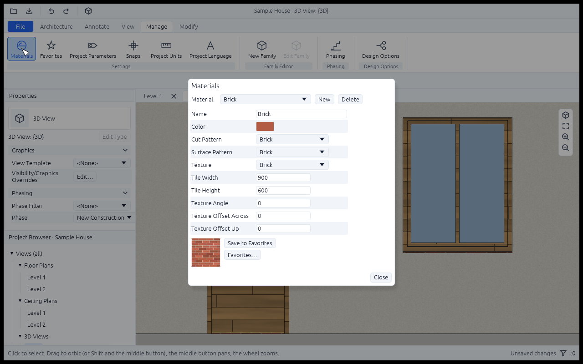Click the Brick color swatch
The height and width of the screenshot is (364, 583).
265,126
